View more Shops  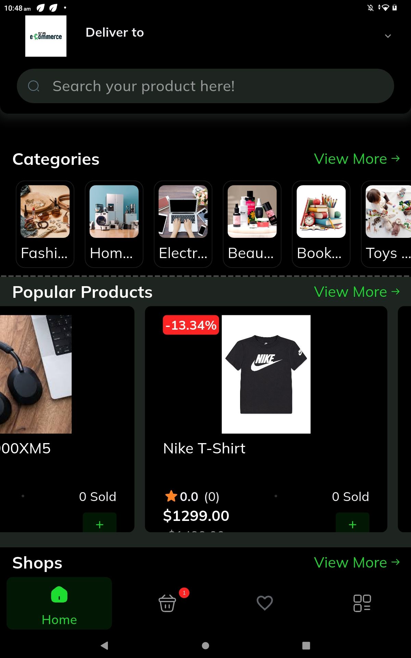coord(357,563)
